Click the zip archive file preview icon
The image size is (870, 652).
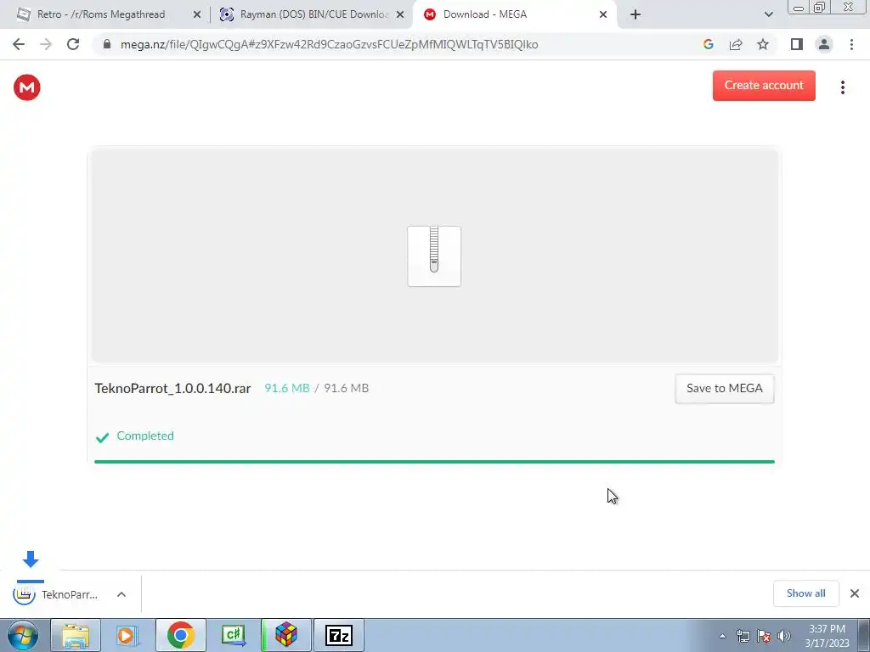[x=434, y=256]
